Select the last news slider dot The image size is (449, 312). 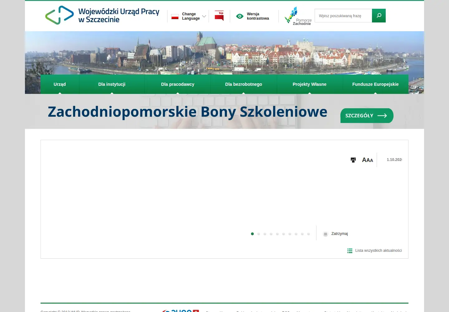point(308,234)
